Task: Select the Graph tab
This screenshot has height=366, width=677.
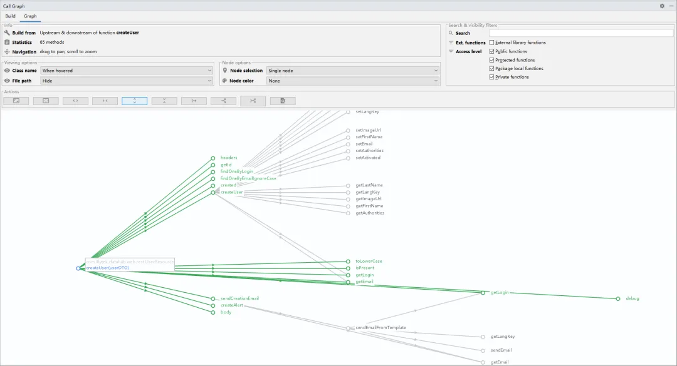Action: 30,16
